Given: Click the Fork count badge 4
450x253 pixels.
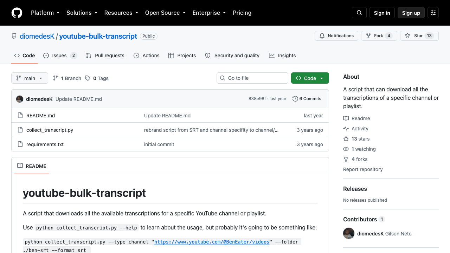Looking at the screenshot, I should point(388,36).
